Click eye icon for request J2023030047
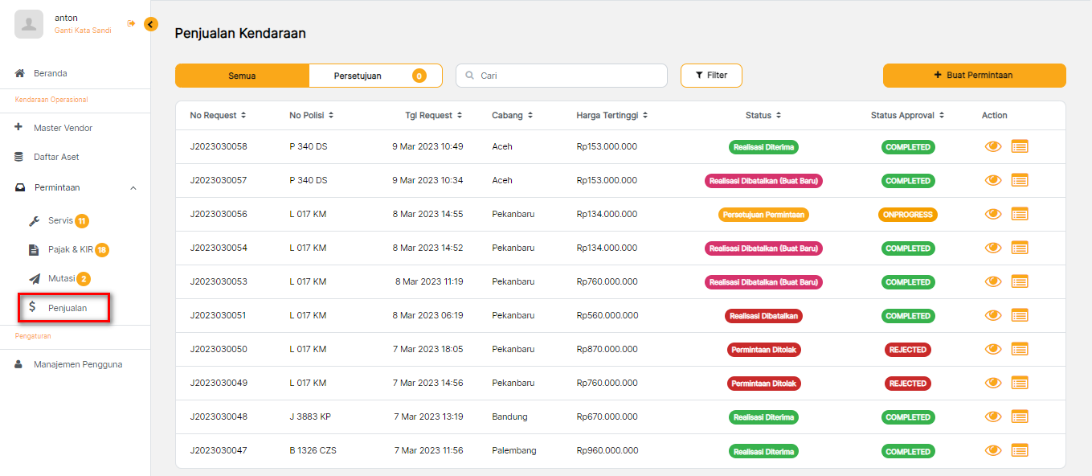 click(x=993, y=451)
